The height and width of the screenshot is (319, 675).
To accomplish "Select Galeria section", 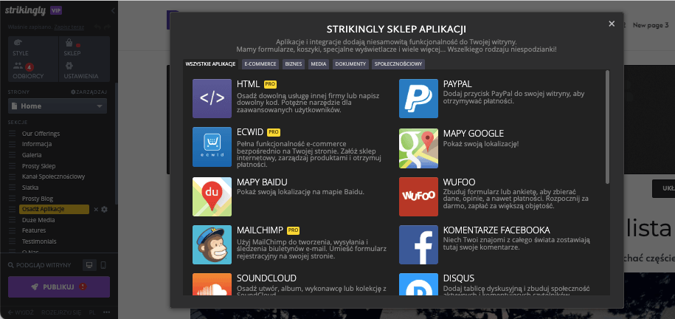I will click(32, 155).
